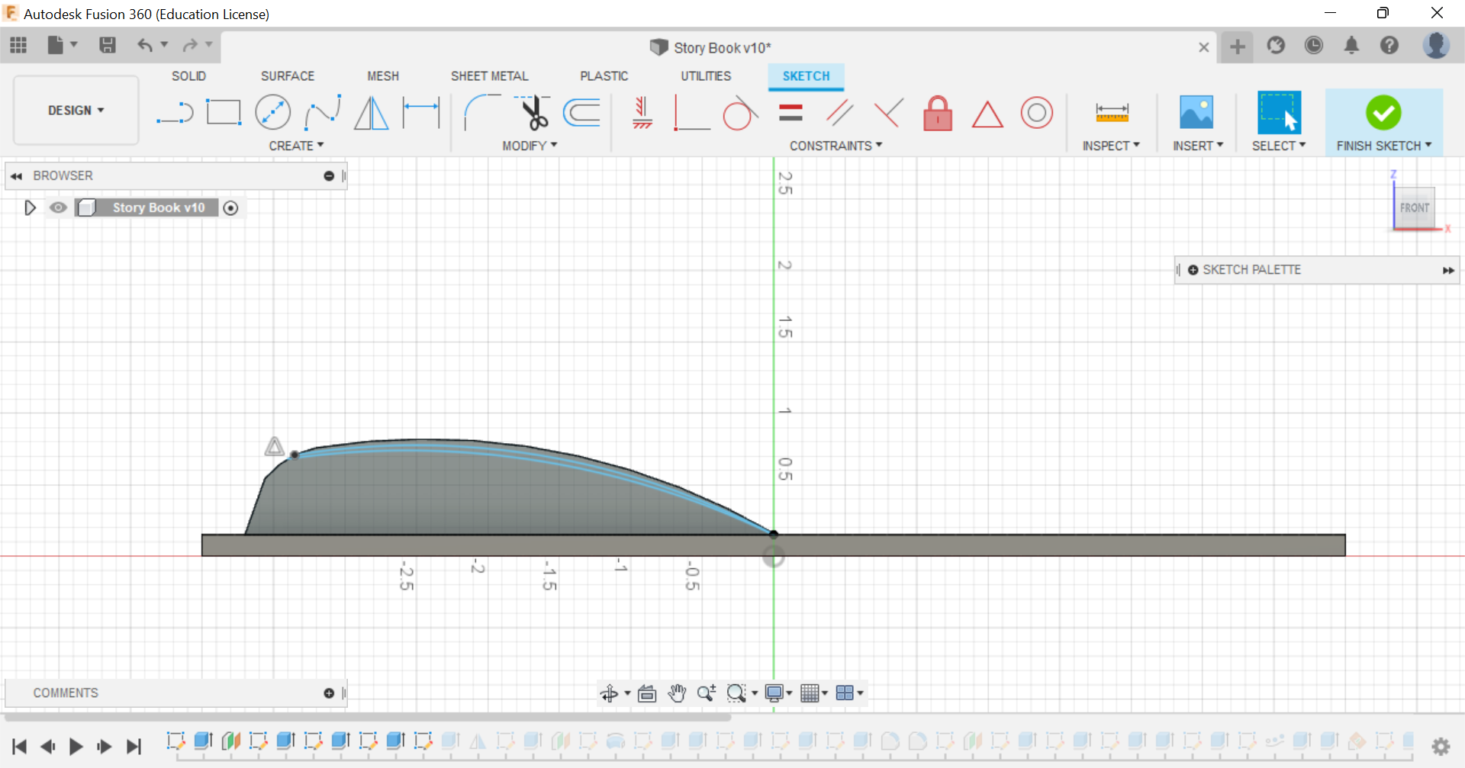Click the Insert Image icon
This screenshot has height=768, width=1465.
click(1196, 112)
